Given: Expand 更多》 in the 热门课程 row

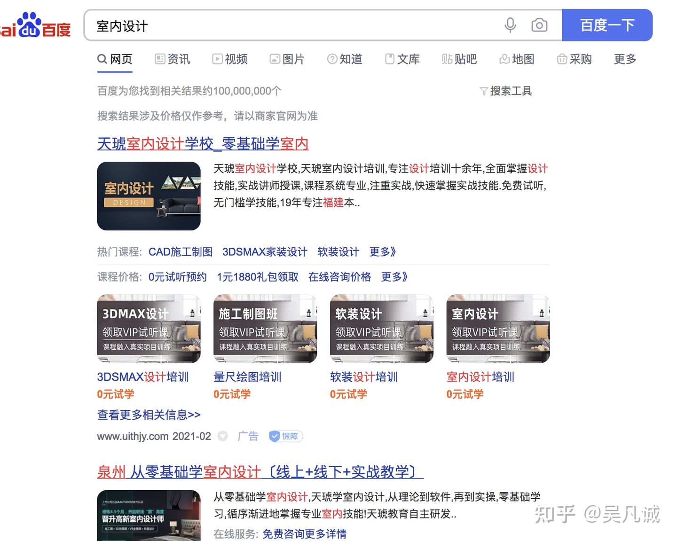Looking at the screenshot, I should [x=383, y=252].
